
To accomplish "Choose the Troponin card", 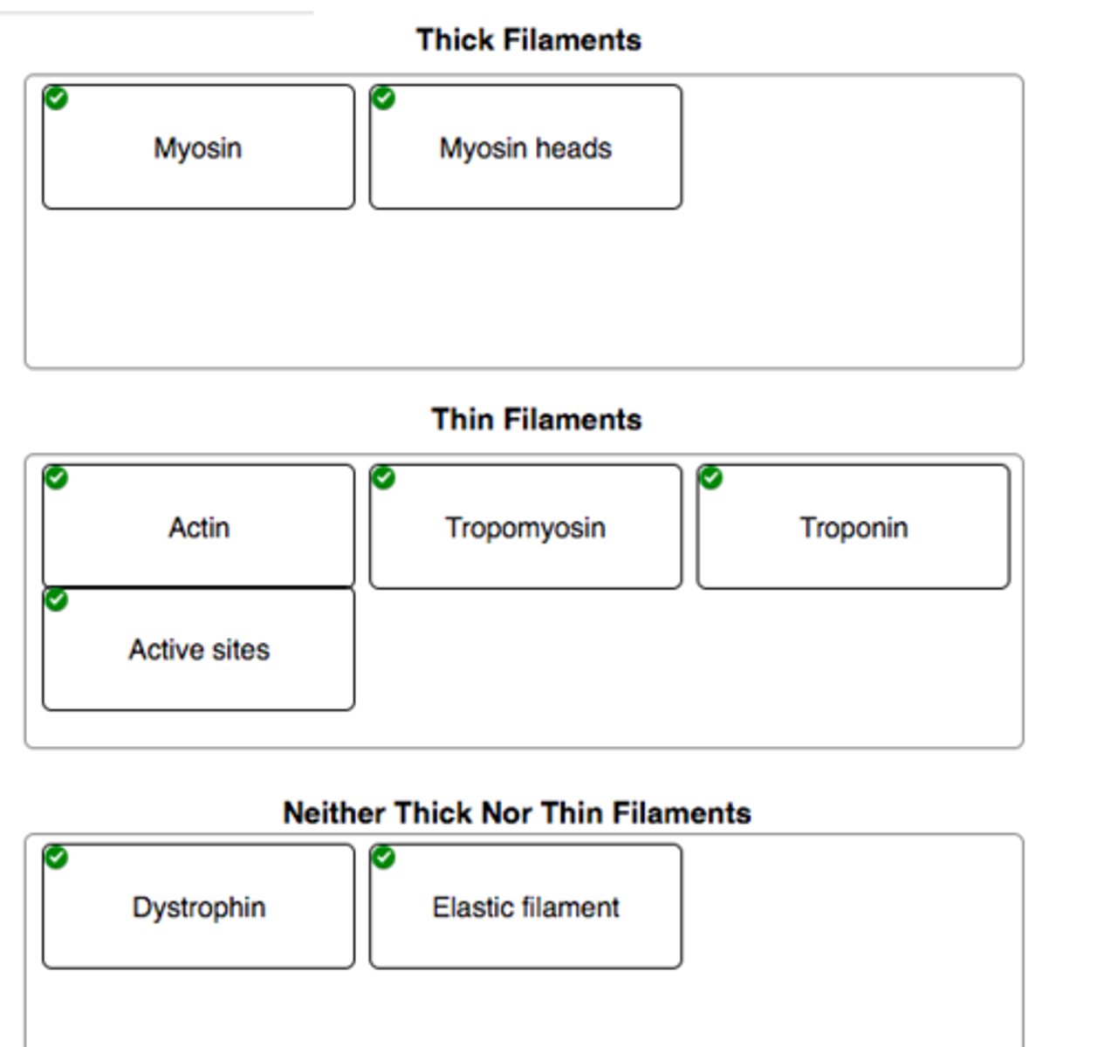I will click(853, 528).
